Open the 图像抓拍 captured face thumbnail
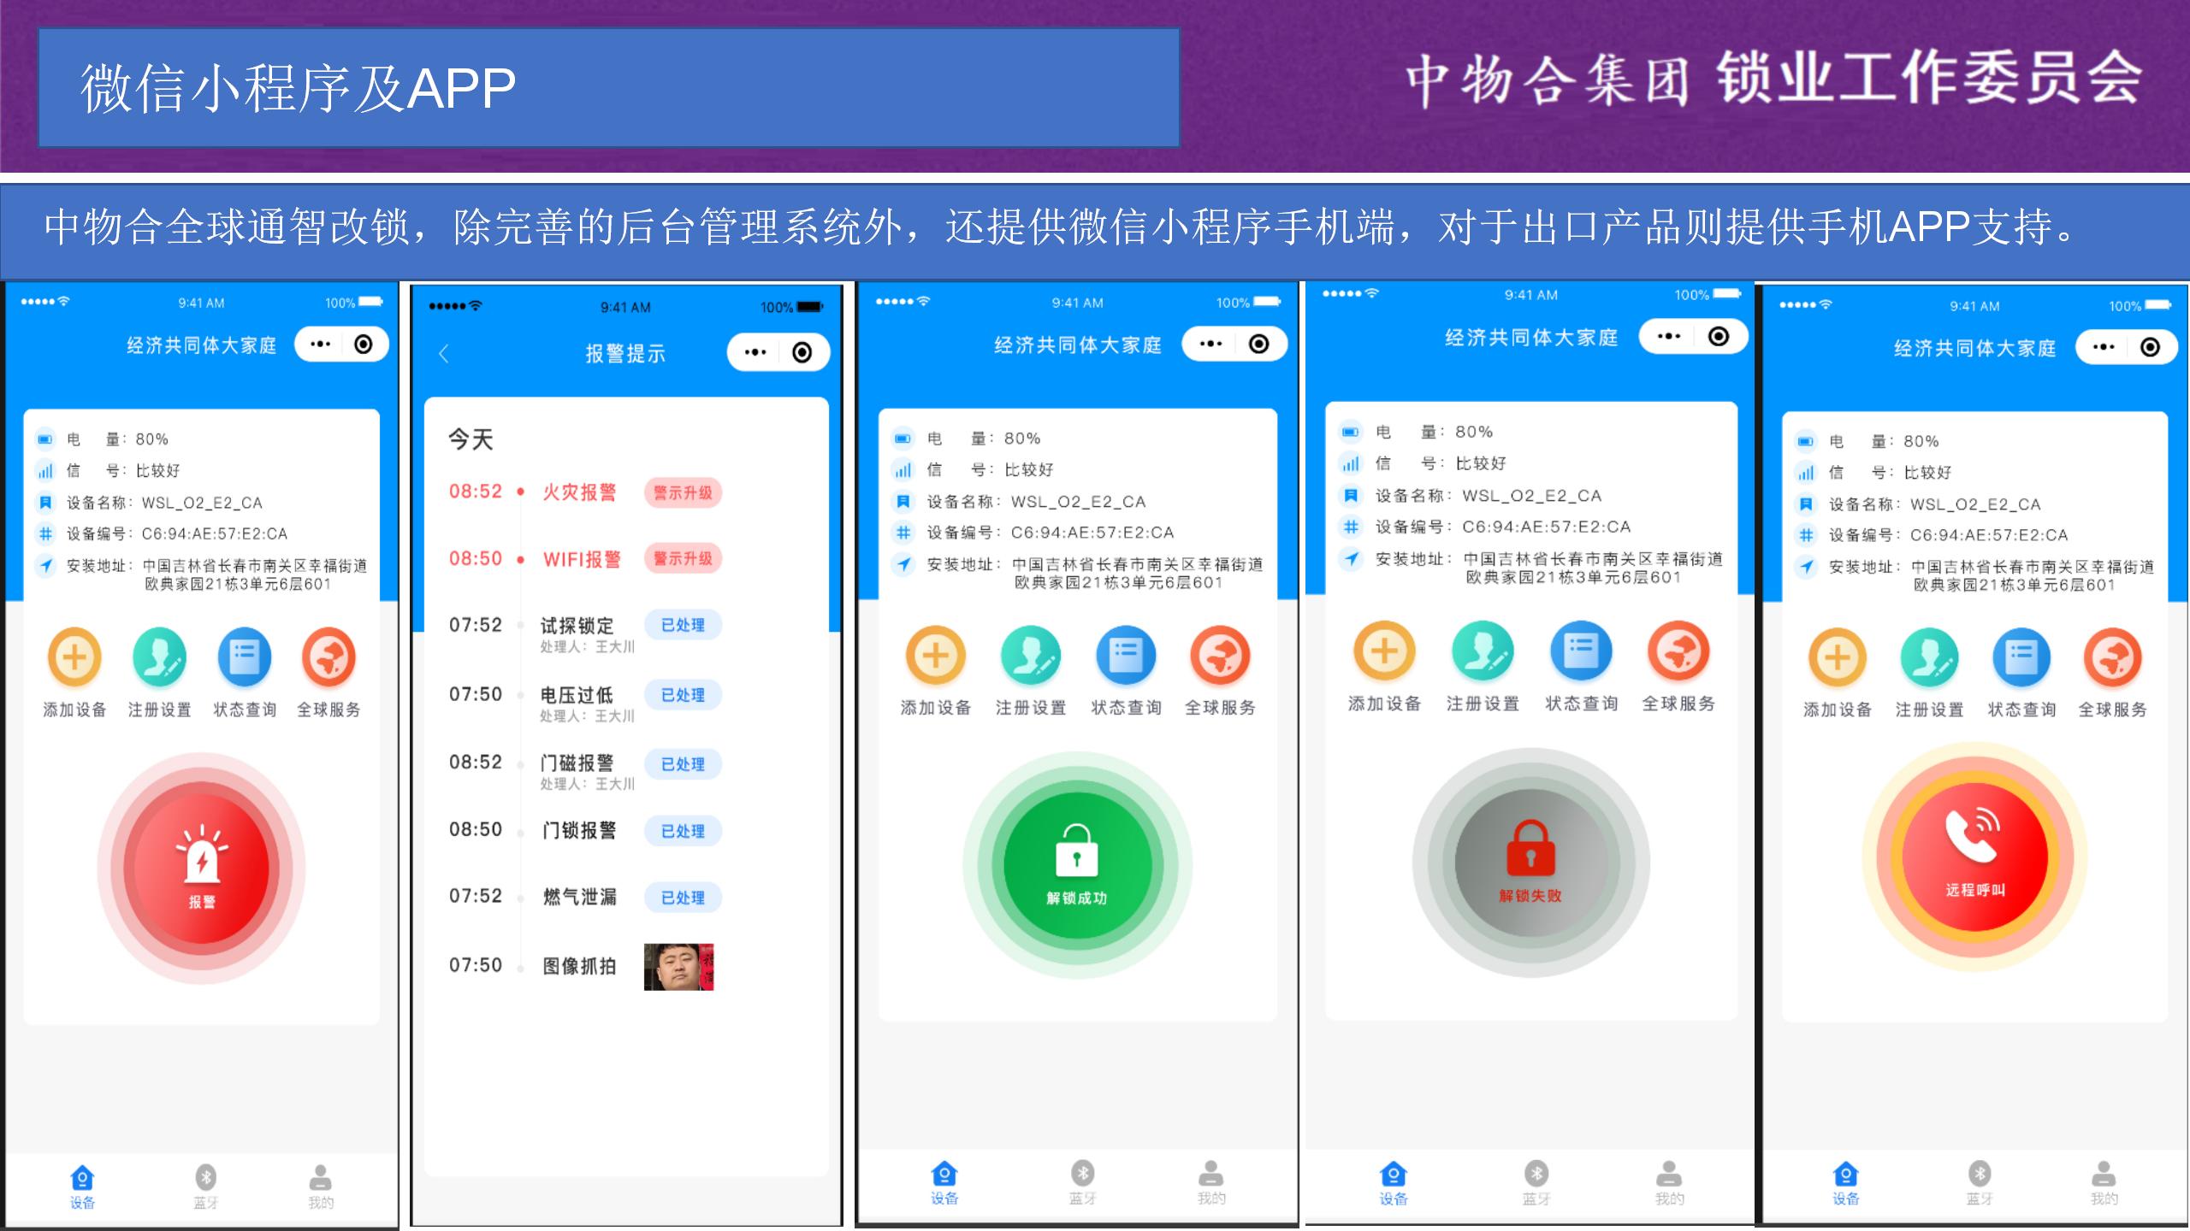Viewport: 2190px width, 1231px height. 678,967
